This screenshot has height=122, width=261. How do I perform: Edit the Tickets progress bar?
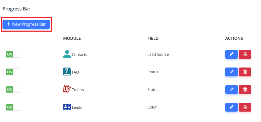coord(231,90)
